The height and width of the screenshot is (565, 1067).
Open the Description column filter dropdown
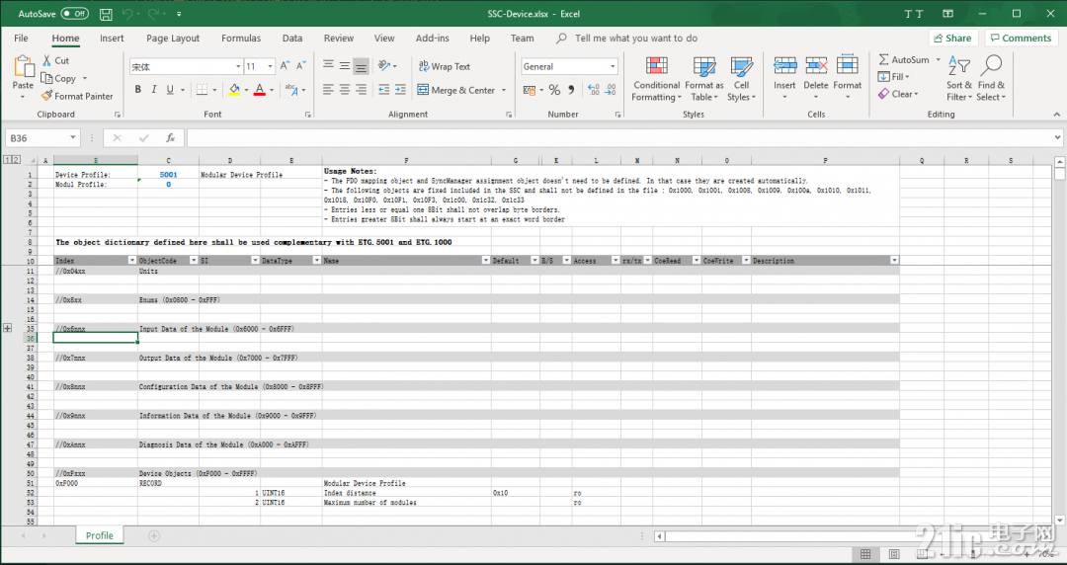(894, 261)
